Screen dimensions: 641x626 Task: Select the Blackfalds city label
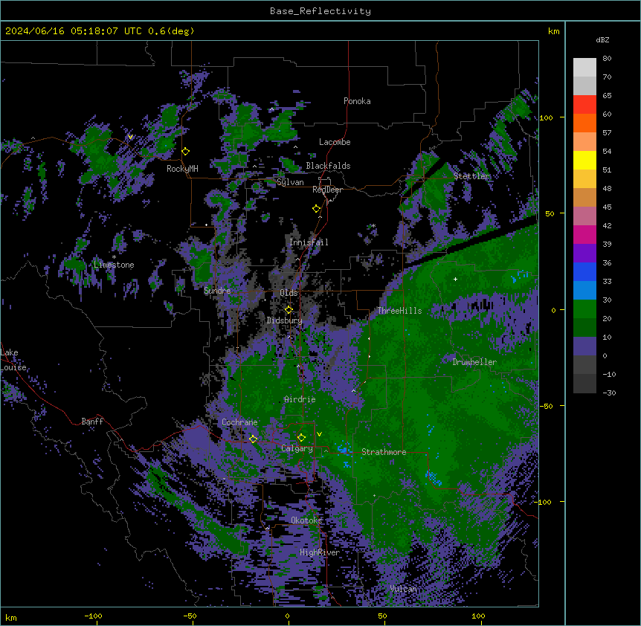[328, 166]
